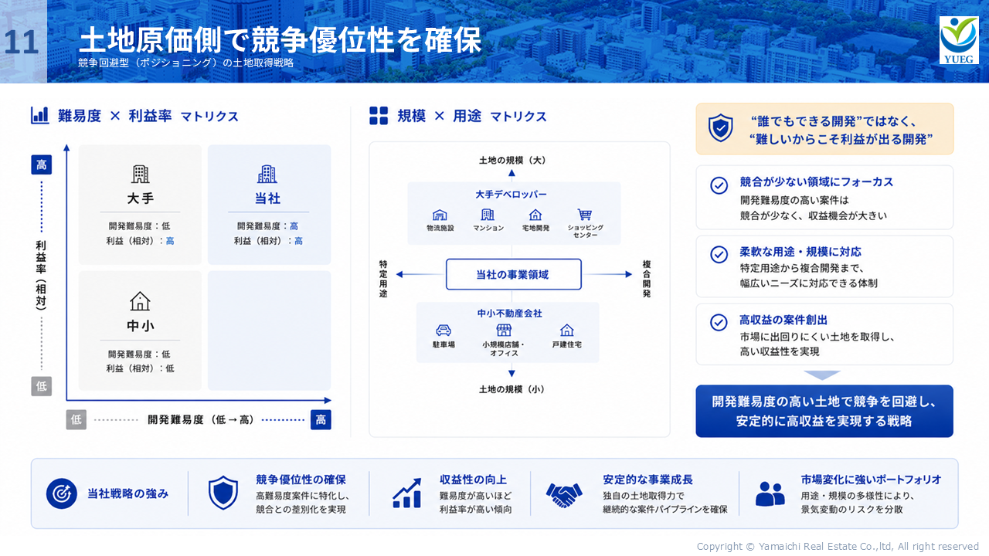This screenshot has height=556, width=989.
Task: Click the check circle beside 高収益の案件創出
Action: coord(719,322)
